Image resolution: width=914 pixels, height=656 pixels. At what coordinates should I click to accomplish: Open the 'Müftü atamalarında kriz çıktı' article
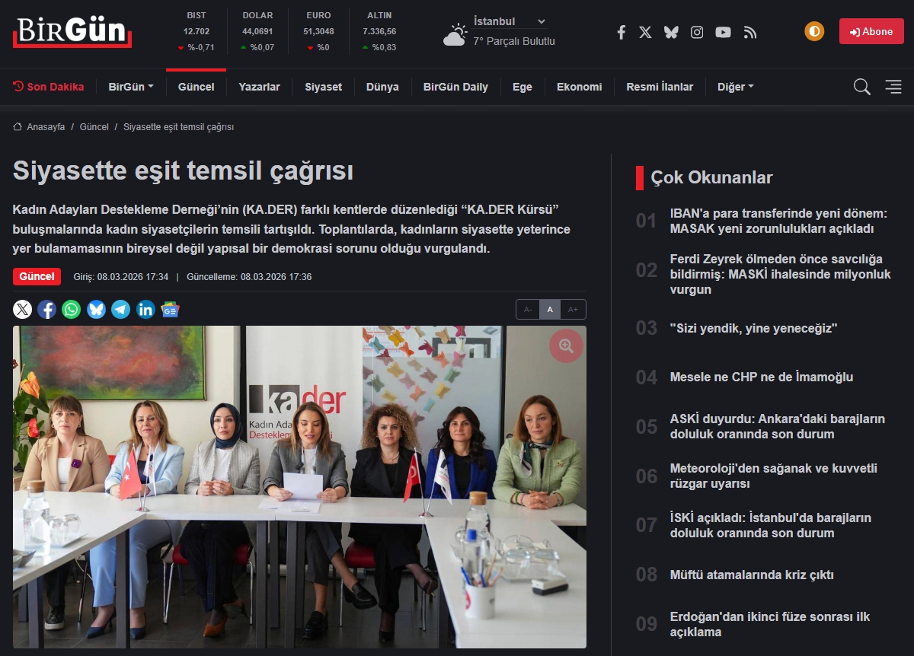click(x=752, y=575)
